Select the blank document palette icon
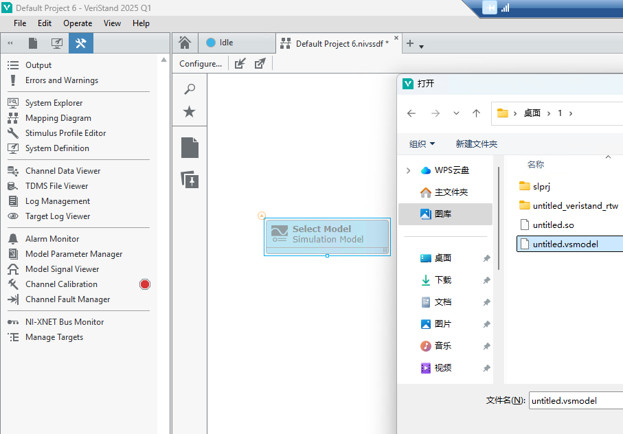This screenshot has height=434, width=623. [x=190, y=148]
